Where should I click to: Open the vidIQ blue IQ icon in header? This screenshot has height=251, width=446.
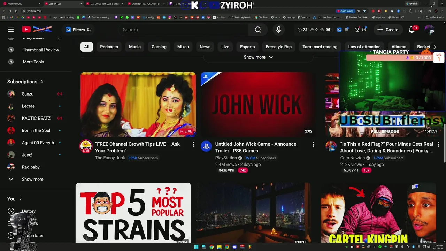339,30
